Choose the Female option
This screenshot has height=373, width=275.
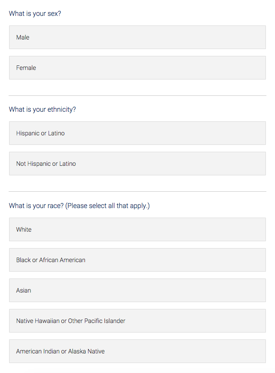pos(137,68)
